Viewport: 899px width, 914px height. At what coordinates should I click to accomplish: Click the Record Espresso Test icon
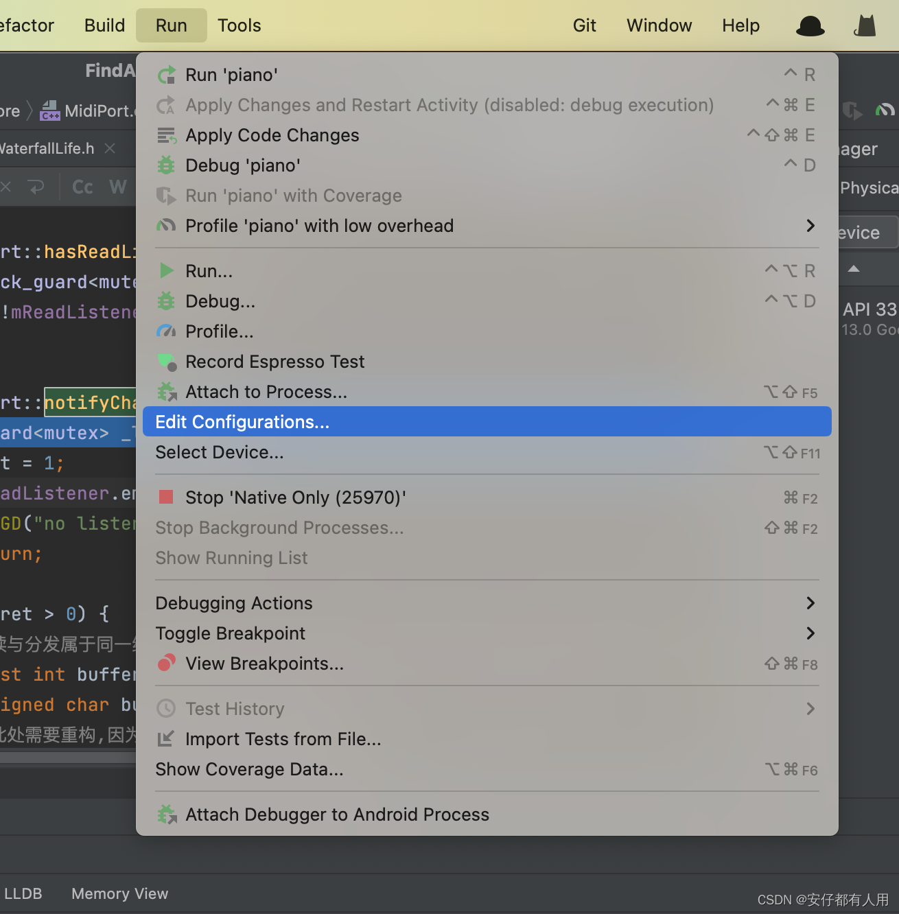pyautogui.click(x=167, y=362)
